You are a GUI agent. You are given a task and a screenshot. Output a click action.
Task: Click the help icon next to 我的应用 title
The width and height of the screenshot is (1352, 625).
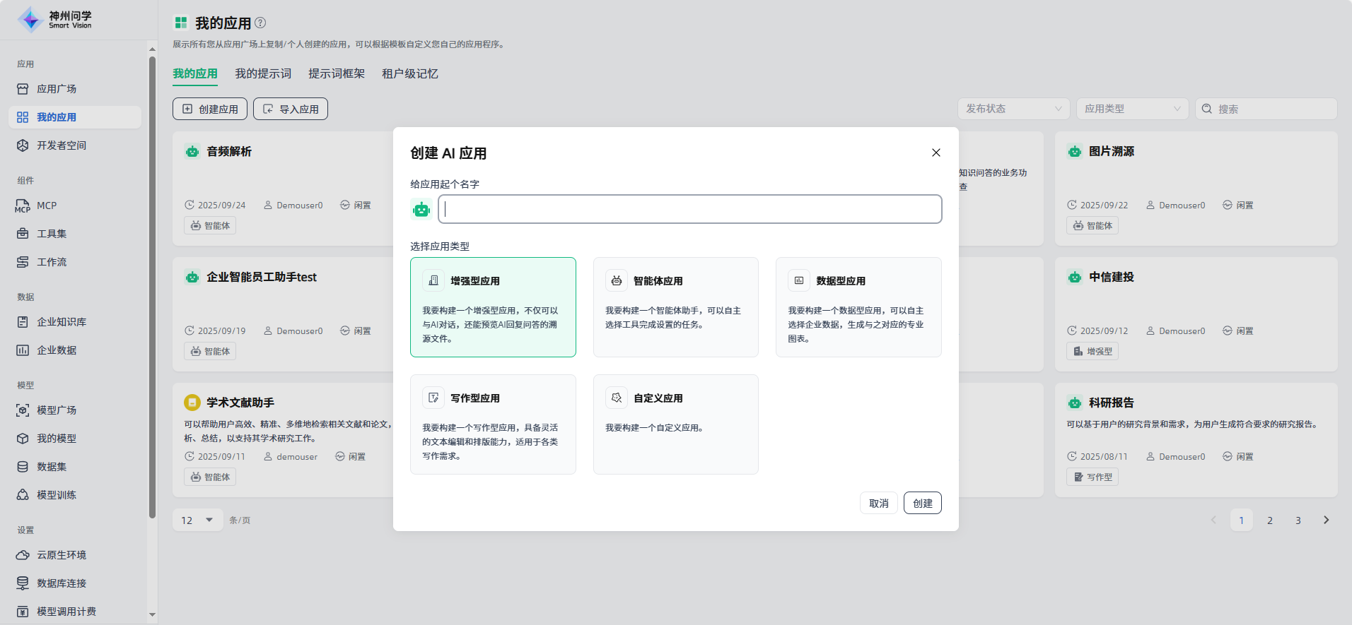tap(260, 23)
